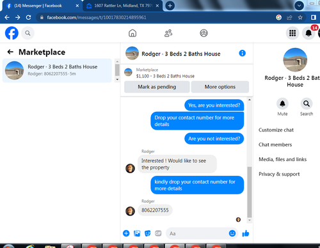
Task: Open the Friends icon in top navigation
Action: [x=168, y=33]
